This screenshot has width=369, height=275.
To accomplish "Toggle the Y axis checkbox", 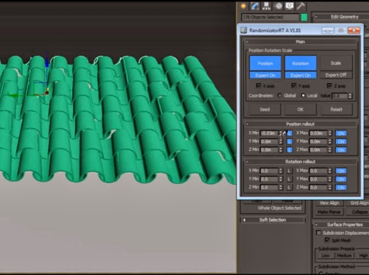I will click(294, 86).
